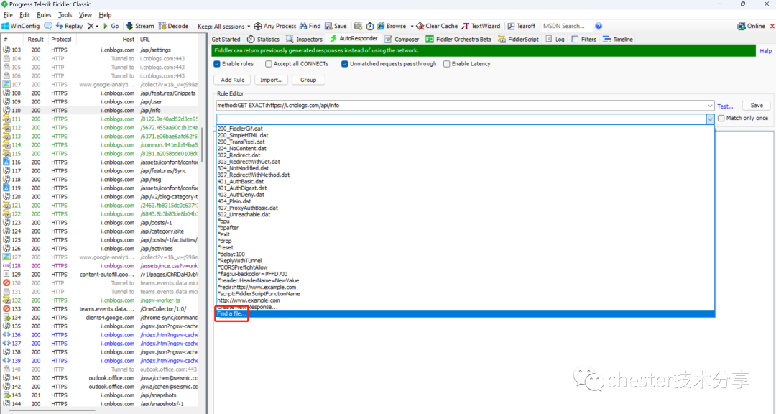Click the blue help question icon
The width and height of the screenshot is (776, 414).
[x=599, y=27]
